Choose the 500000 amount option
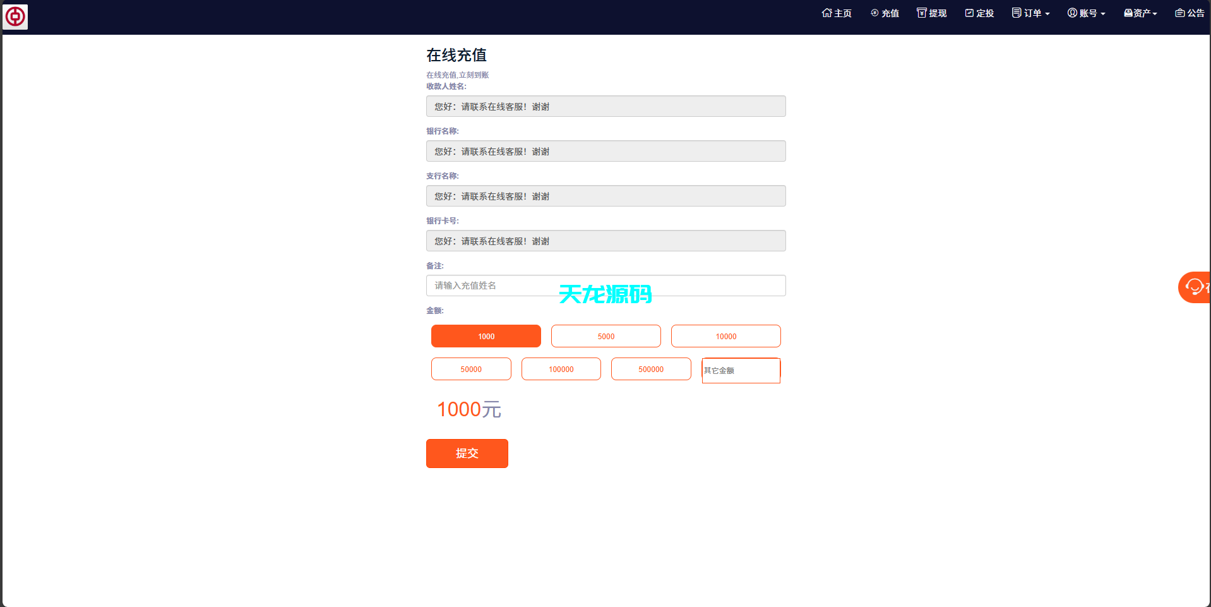Viewport: 1211px width, 607px height. (651, 369)
